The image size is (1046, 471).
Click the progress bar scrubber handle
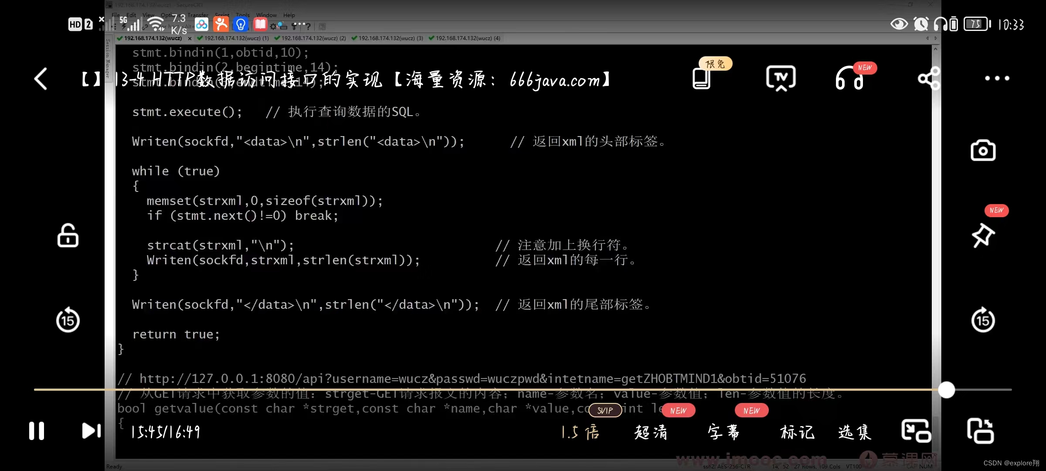[x=946, y=389]
